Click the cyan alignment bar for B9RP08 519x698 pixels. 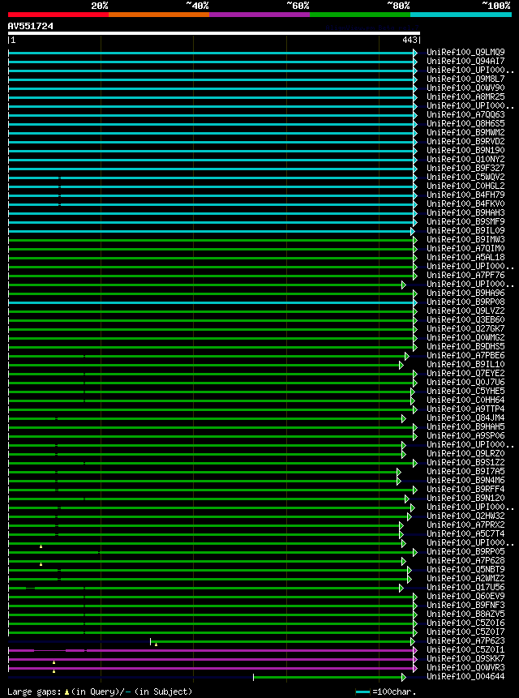(x=211, y=302)
